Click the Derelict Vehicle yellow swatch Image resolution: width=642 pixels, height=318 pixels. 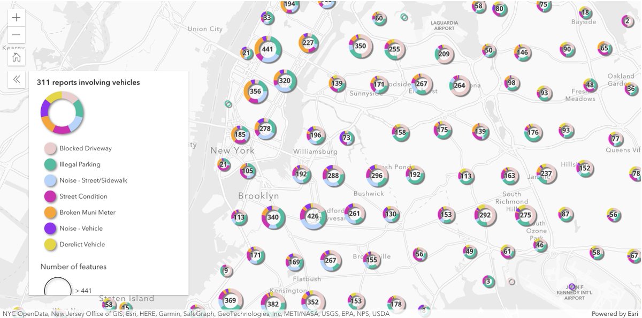[50, 245]
